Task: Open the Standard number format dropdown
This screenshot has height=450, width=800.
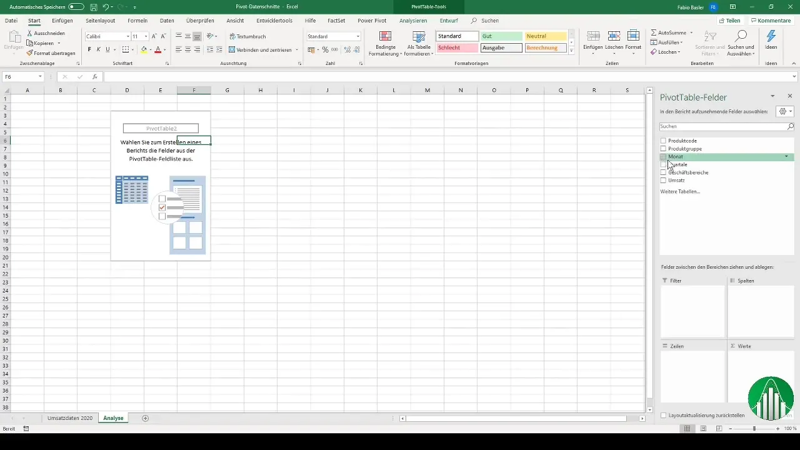Action: (x=358, y=36)
